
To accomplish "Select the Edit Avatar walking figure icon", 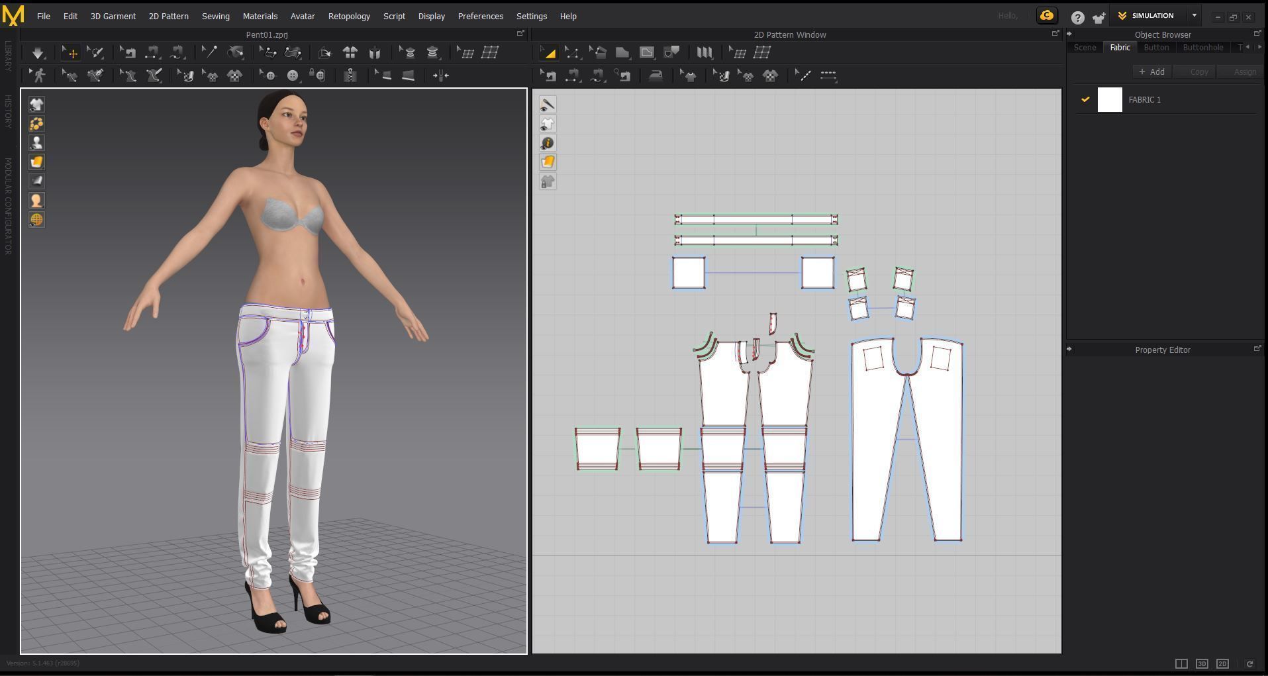I will pyautogui.click(x=38, y=76).
